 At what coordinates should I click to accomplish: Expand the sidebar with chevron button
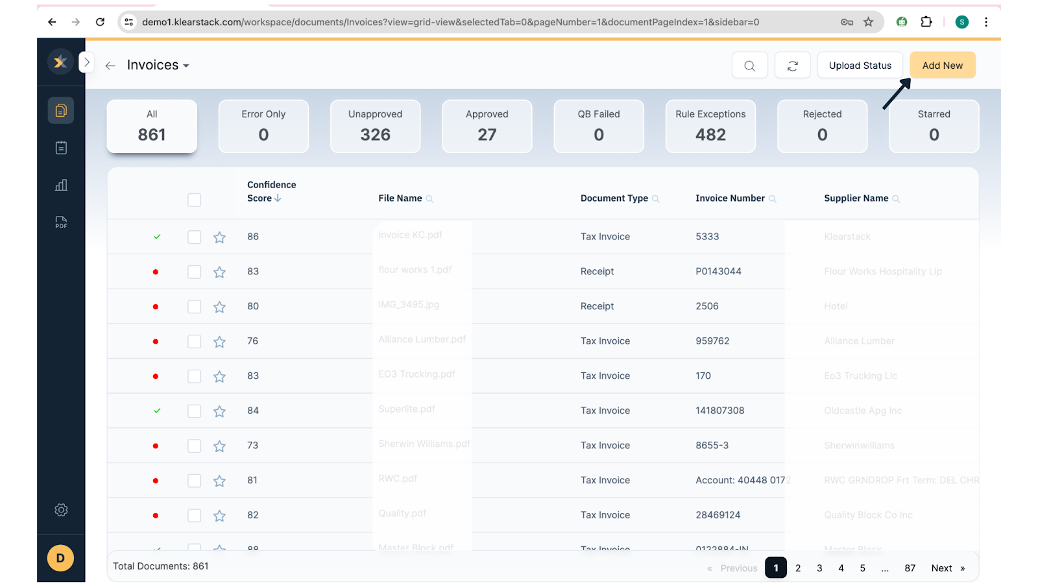click(86, 63)
